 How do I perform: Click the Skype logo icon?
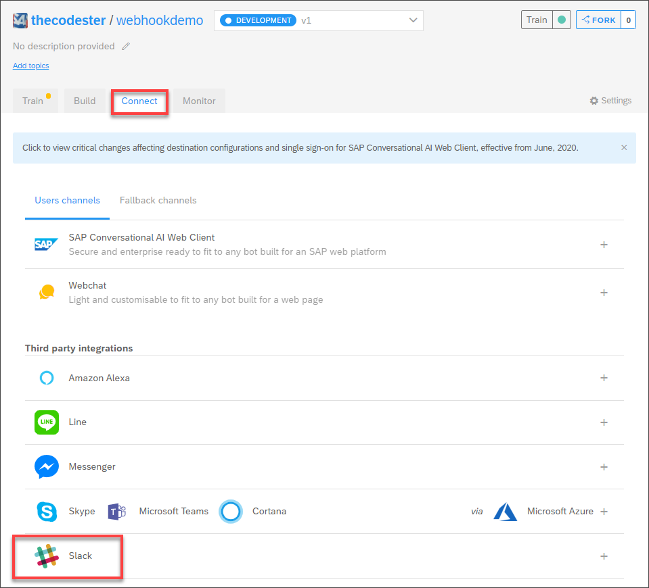tap(47, 512)
